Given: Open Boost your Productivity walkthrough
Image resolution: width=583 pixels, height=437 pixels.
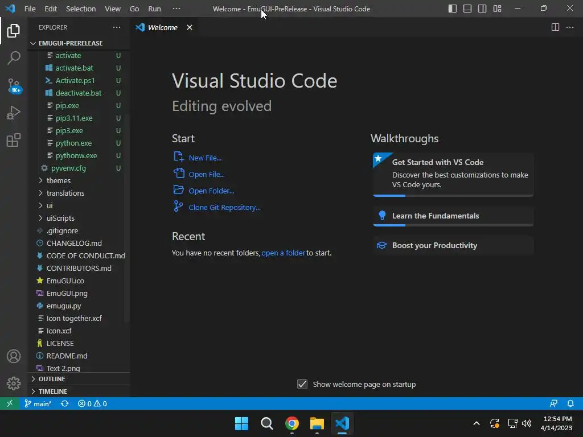Looking at the screenshot, I should [x=453, y=246].
